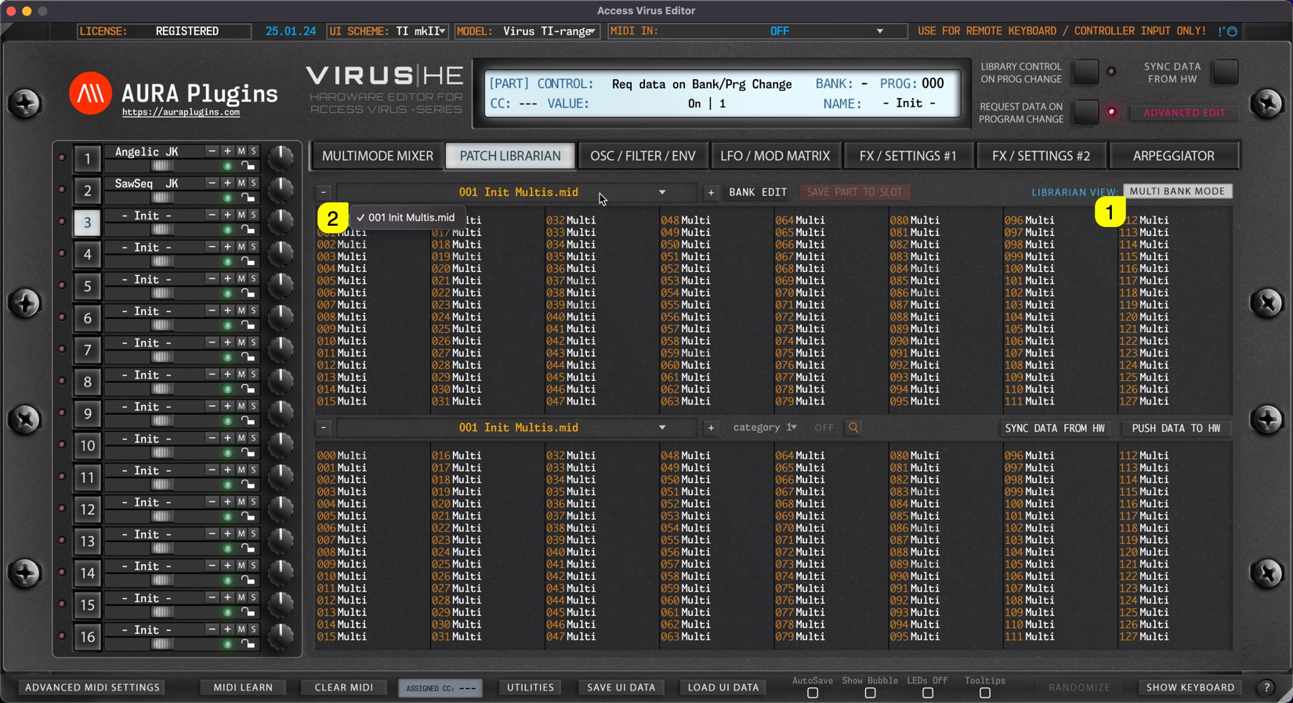Click the Push Data to HW button
The height and width of the screenshot is (703, 1293).
click(1175, 429)
